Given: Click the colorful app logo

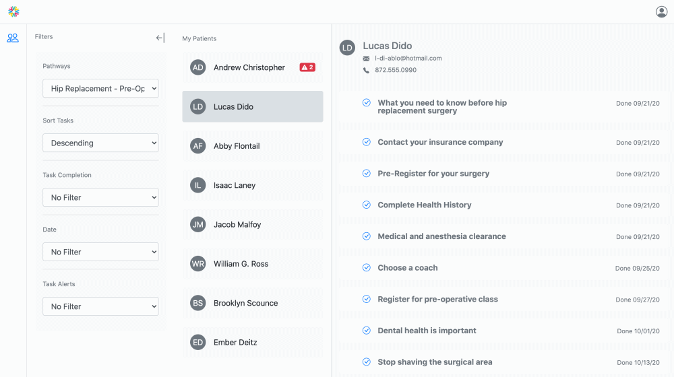Looking at the screenshot, I should [13, 11].
